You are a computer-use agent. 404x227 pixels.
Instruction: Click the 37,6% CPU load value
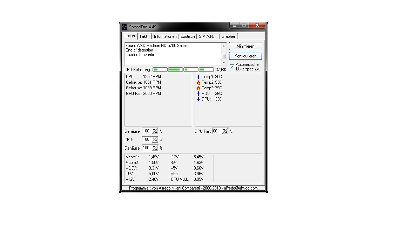(221, 70)
